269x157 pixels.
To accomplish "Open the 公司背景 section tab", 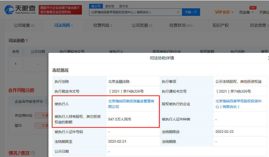I will (24, 25).
